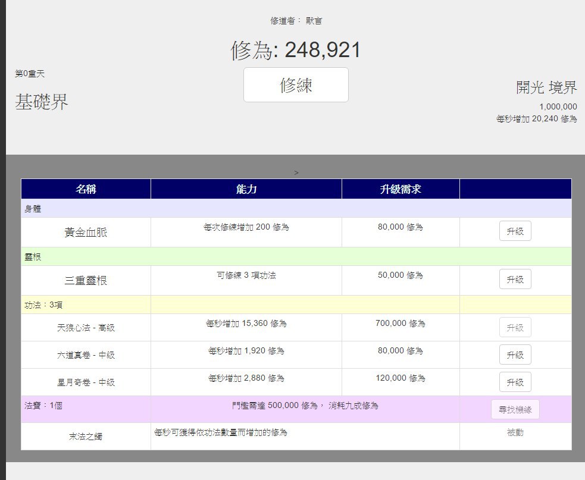Viewport: 585px width, 480px height.
Task: Select the 開光 境界 realm label
Action: tap(546, 87)
